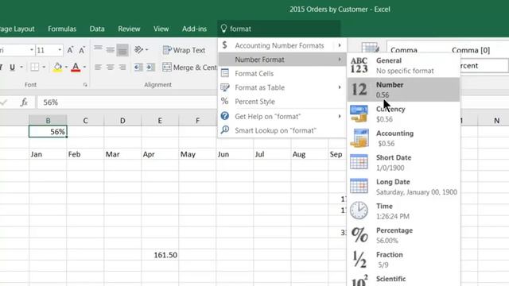Launch the Font dialog from group corner
Screen dimensions: 509x286
(85, 85)
